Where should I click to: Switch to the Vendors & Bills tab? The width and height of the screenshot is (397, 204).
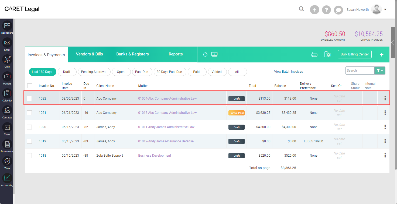pyautogui.click(x=90, y=54)
